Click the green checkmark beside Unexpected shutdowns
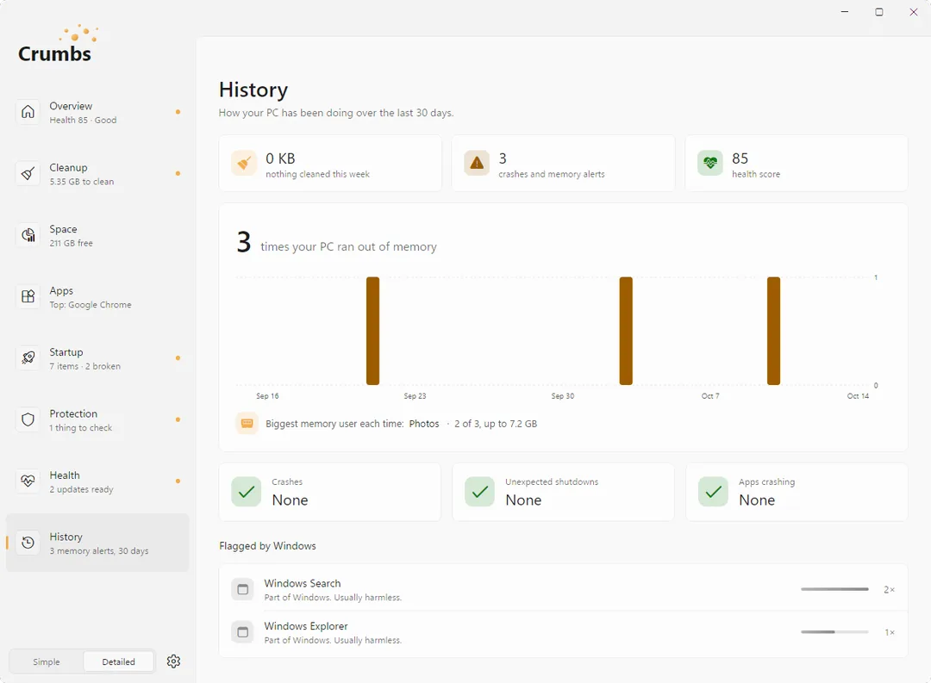Screen dimensions: 931x683 click(480, 491)
